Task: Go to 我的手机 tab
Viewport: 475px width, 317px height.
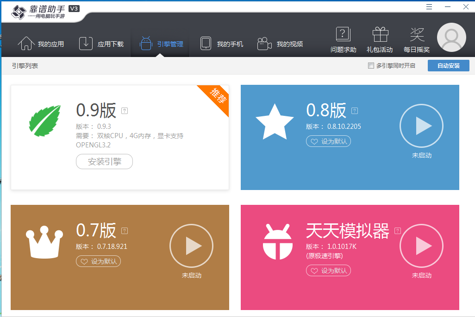Action: click(222, 44)
